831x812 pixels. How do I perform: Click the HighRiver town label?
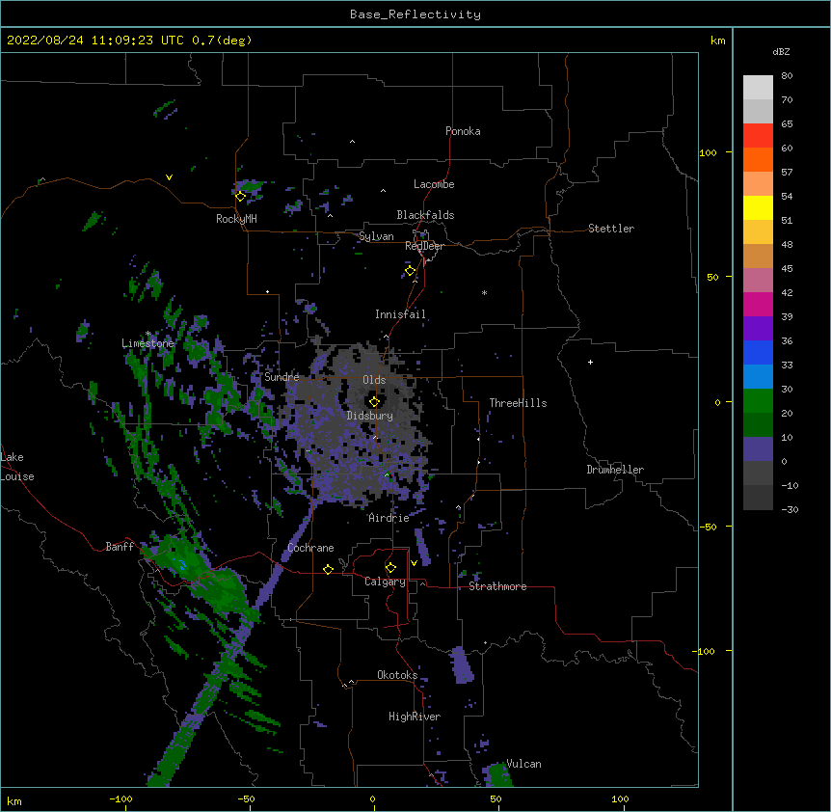(415, 717)
